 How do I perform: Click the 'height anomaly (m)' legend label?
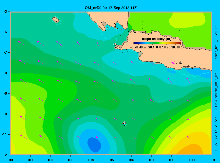pos(156,39)
